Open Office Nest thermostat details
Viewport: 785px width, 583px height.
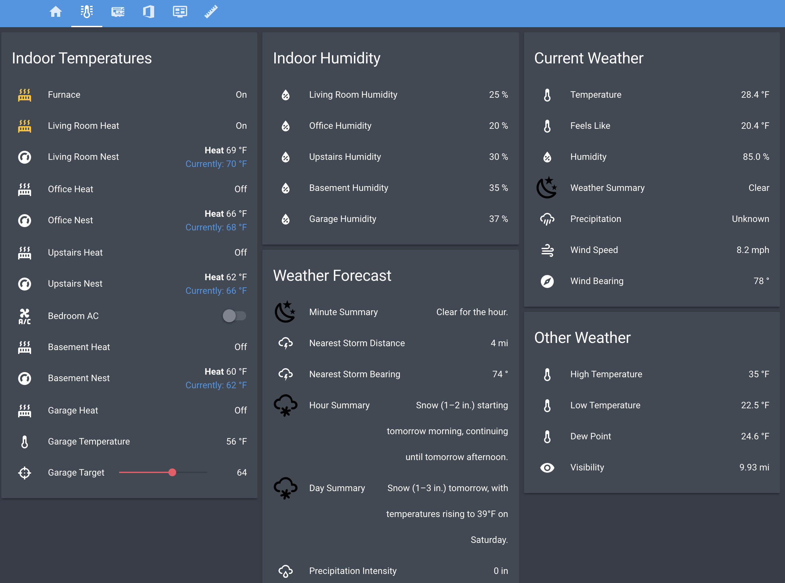[x=70, y=220]
